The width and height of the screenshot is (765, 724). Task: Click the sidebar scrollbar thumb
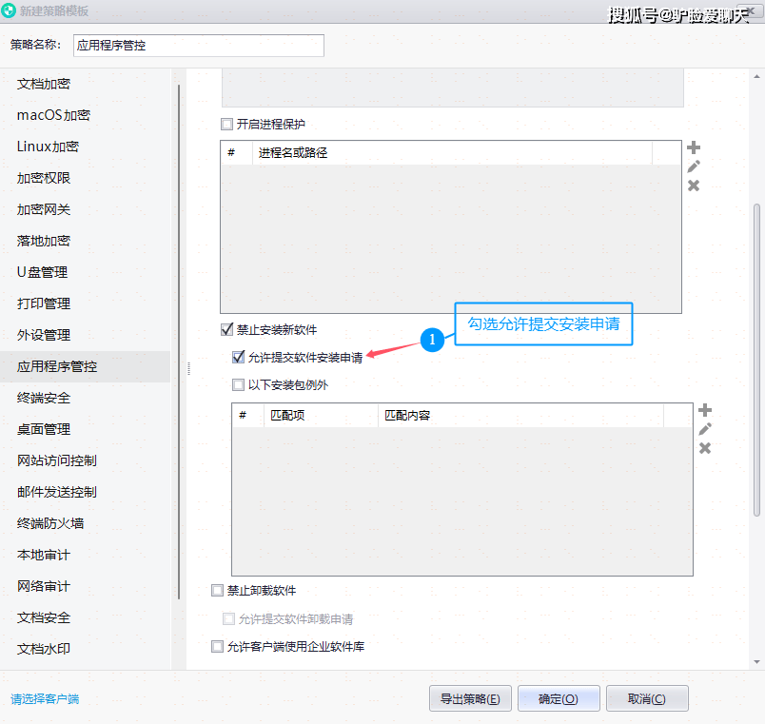pos(179,342)
